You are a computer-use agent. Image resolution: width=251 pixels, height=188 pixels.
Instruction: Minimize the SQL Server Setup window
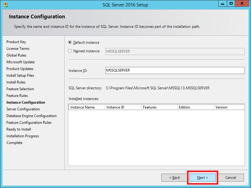point(223,4)
